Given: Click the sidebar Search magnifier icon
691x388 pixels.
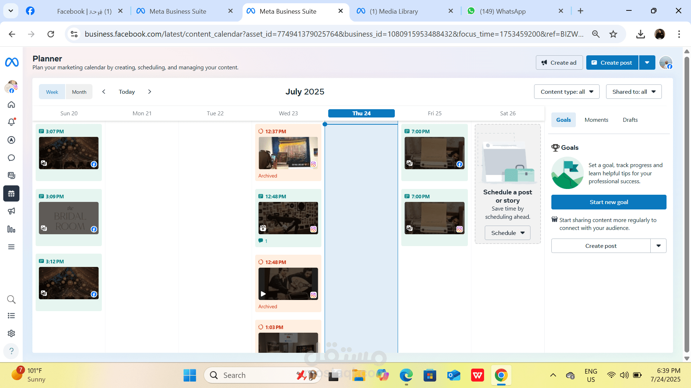Looking at the screenshot, I should click(12, 299).
